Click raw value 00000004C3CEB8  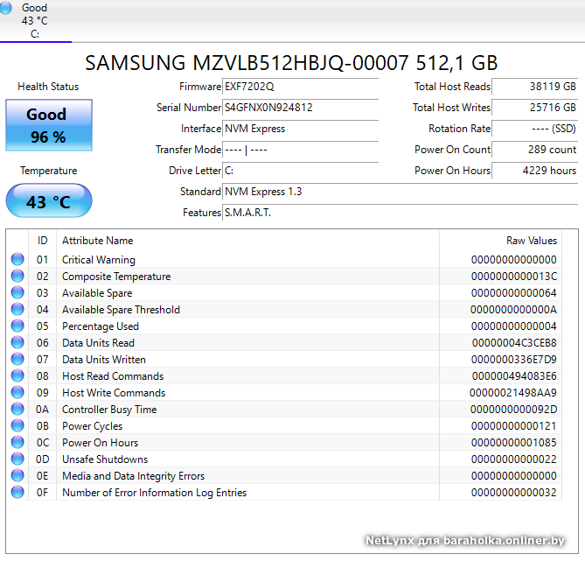click(514, 343)
